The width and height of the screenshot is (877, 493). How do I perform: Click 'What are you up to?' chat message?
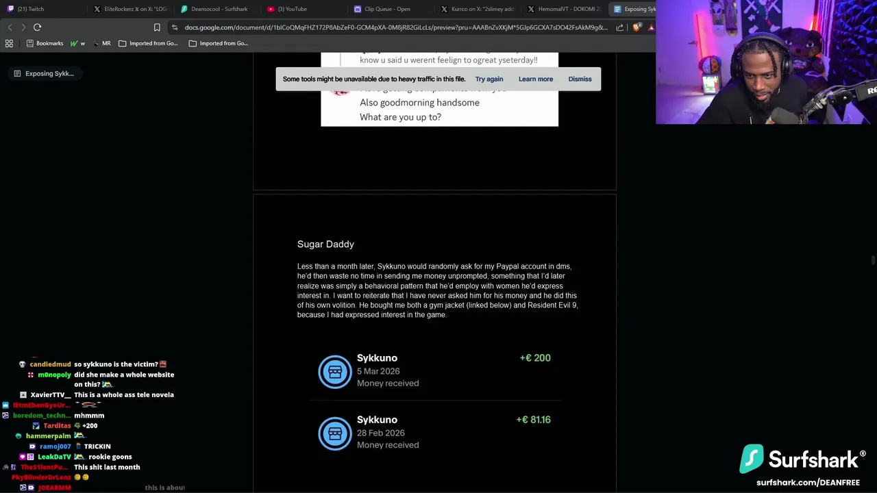(400, 117)
